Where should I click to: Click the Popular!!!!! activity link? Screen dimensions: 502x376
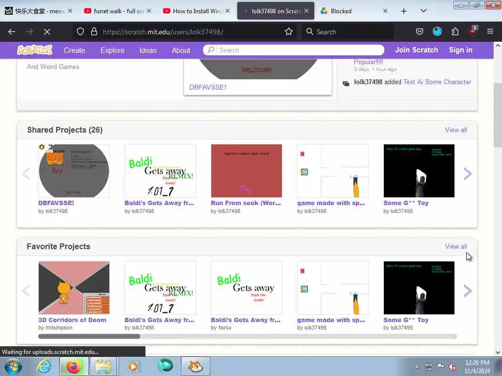[368, 62]
